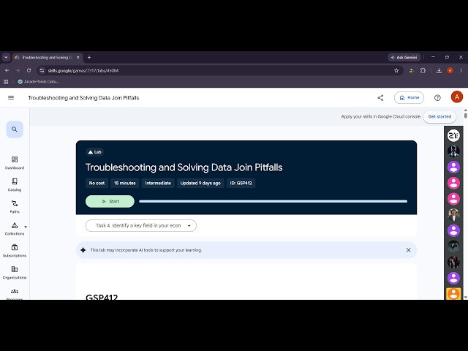
Task: Click the lab title heading text
Action: (184, 167)
